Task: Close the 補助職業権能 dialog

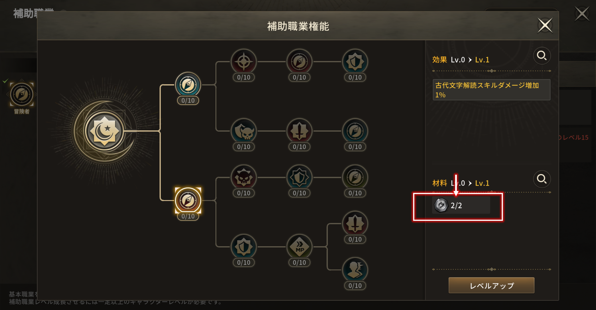Action: [x=545, y=25]
